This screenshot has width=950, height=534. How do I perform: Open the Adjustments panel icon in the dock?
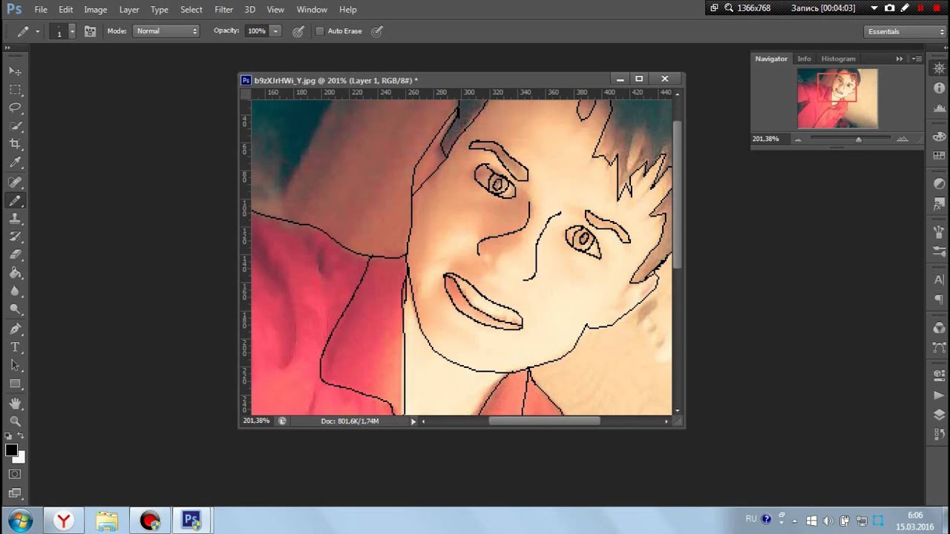(939, 184)
